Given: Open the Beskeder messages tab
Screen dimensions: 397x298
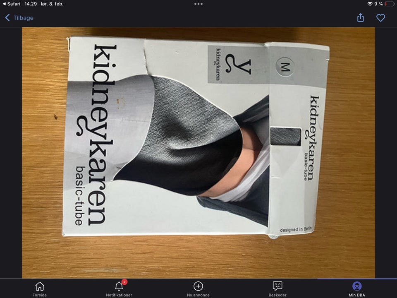Looking at the screenshot, I should (x=277, y=289).
